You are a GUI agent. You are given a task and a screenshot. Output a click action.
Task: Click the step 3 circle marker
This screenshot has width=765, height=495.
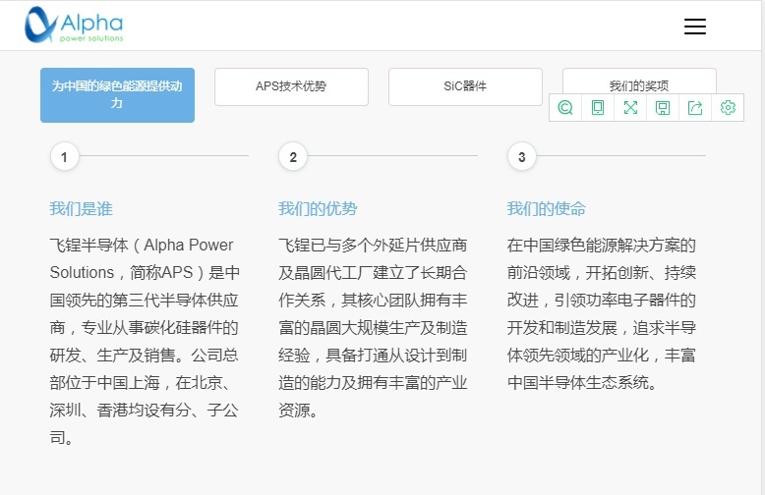pyautogui.click(x=521, y=157)
